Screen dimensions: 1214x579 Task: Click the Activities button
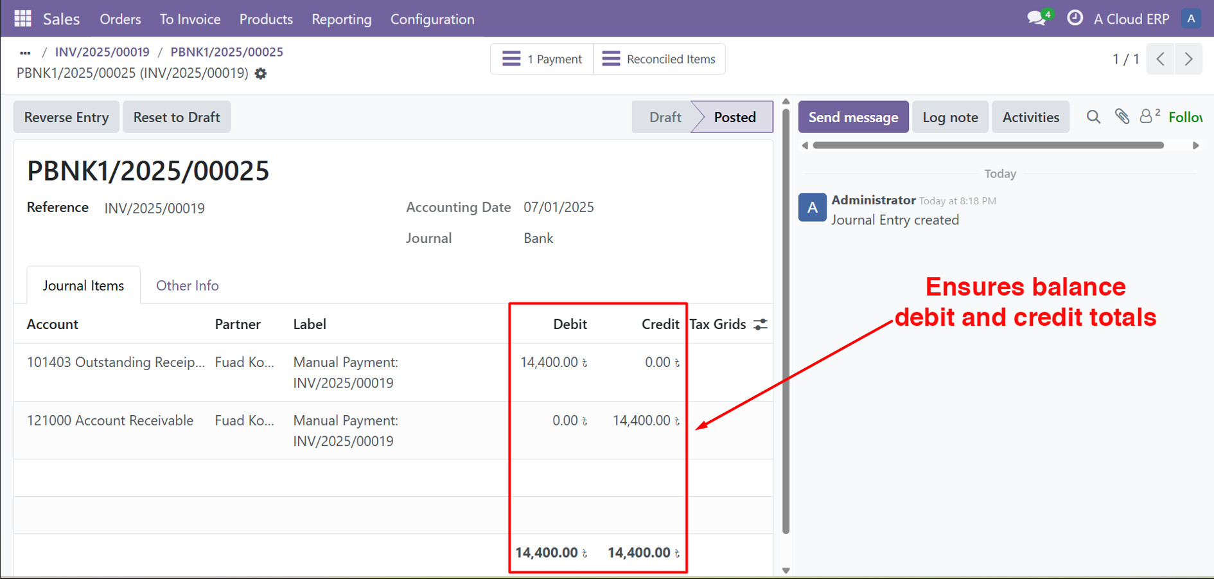(1030, 117)
